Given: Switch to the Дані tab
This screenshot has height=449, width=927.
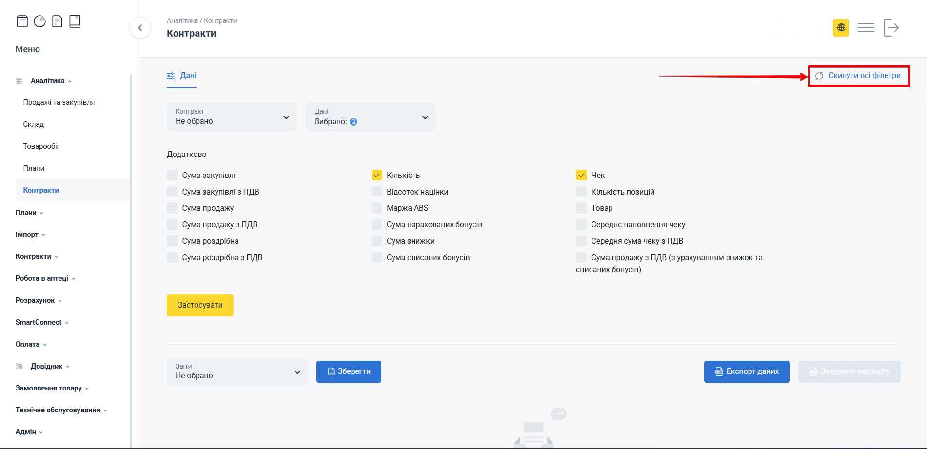Looking at the screenshot, I should (x=182, y=76).
